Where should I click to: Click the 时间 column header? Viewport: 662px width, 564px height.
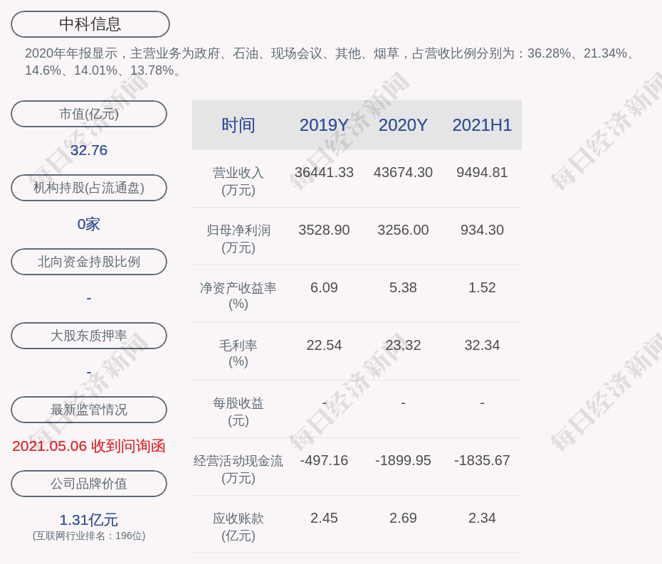tap(238, 125)
